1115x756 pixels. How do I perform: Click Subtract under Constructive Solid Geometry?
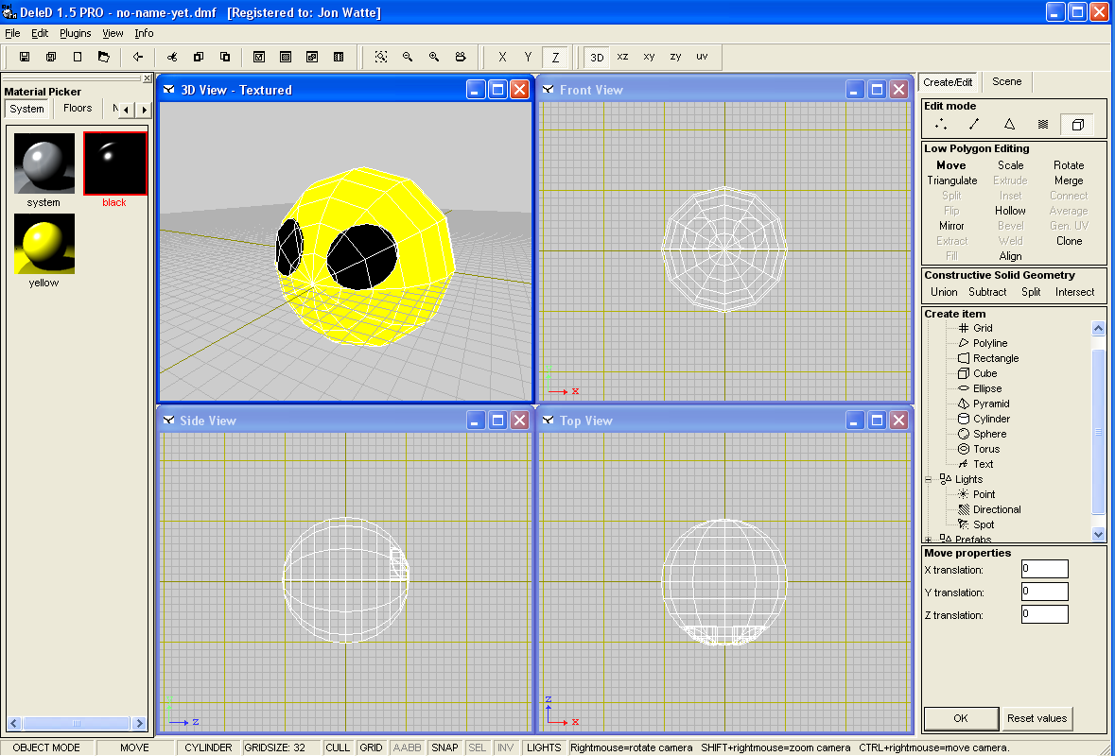[986, 292]
